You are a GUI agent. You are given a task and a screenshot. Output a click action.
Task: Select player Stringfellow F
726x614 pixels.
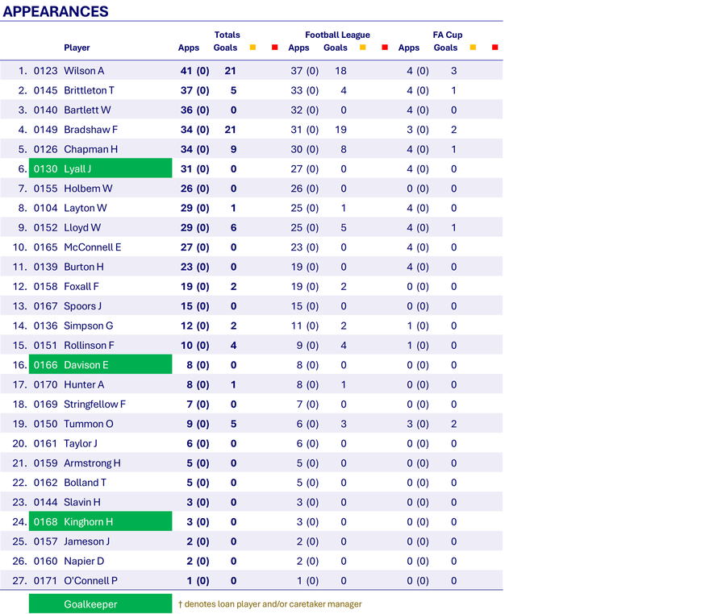(95, 404)
